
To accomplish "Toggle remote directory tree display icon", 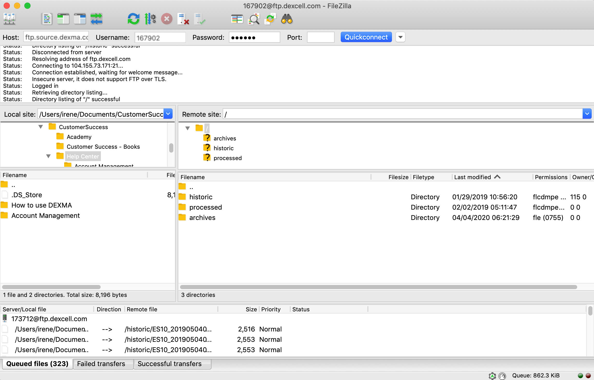I will (80, 19).
